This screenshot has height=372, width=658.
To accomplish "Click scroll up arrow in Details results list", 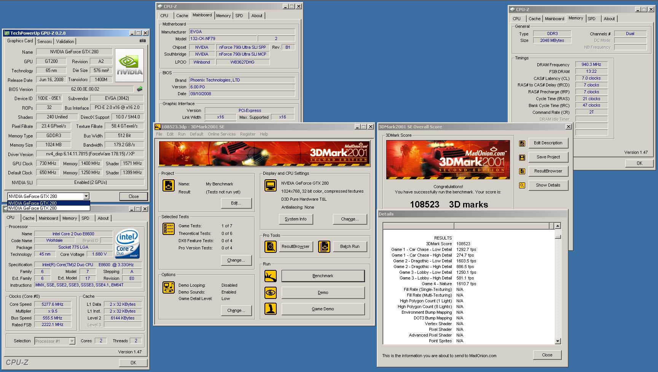I will tap(558, 226).
